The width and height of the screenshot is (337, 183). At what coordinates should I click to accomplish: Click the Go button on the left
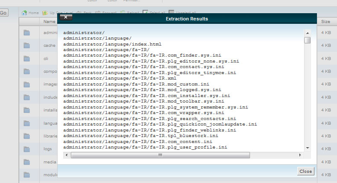pyautogui.click(x=4, y=13)
